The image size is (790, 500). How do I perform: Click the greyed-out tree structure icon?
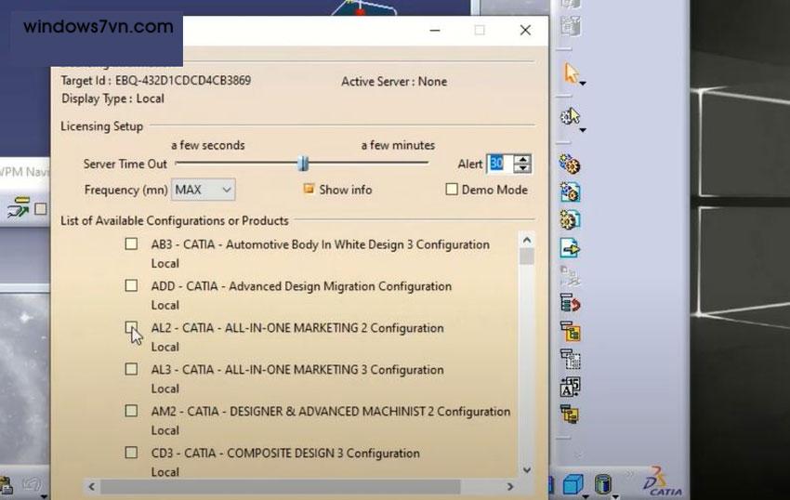570,276
